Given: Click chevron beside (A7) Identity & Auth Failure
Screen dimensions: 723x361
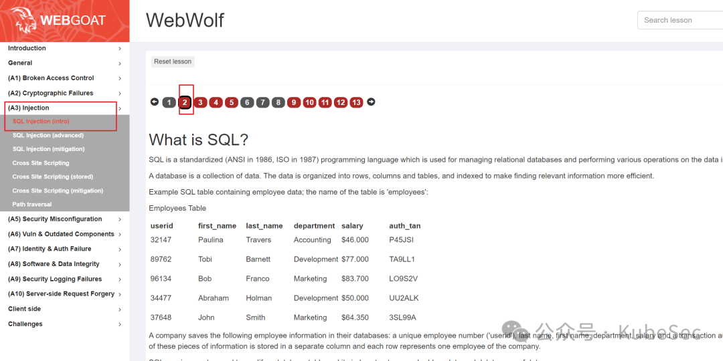Looking at the screenshot, I should (x=120, y=249).
